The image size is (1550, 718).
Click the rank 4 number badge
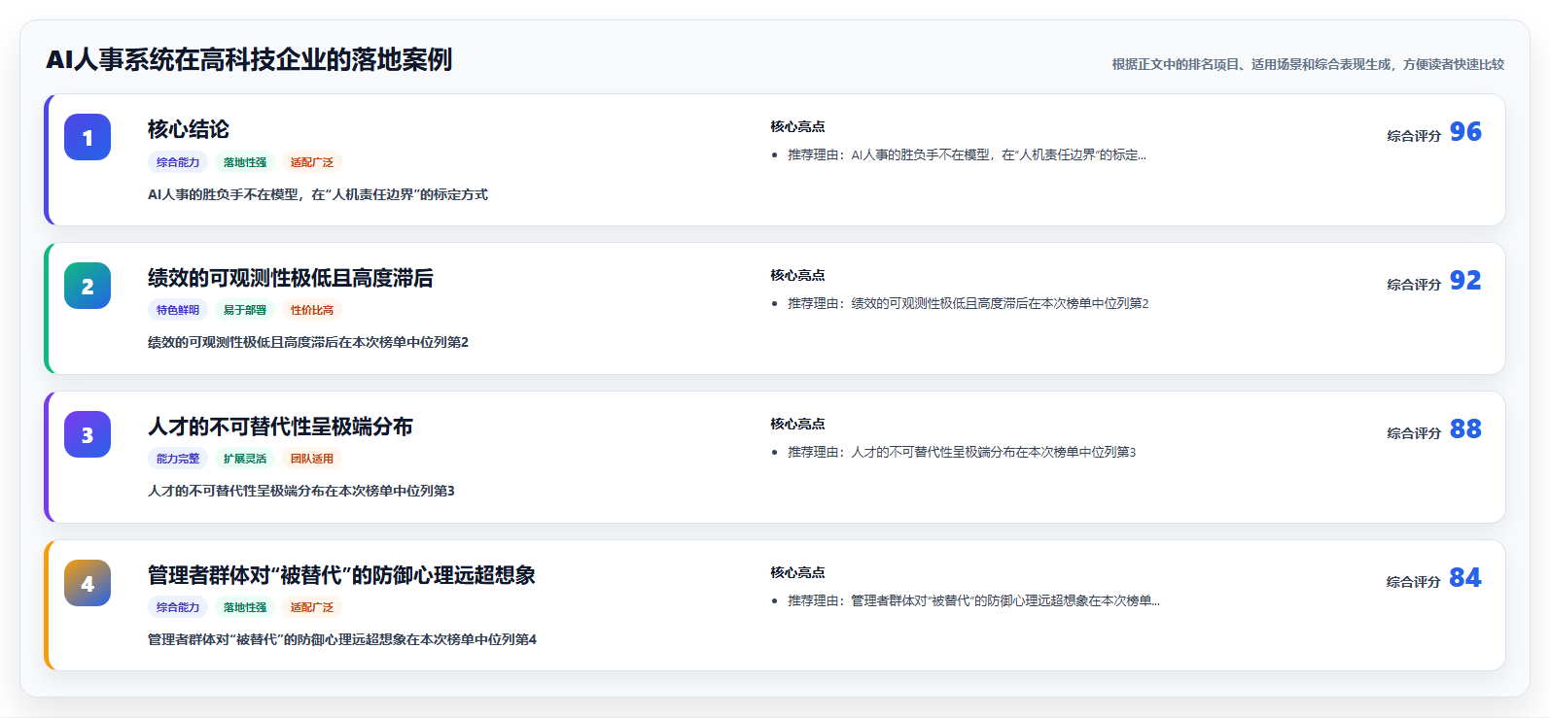(x=88, y=583)
